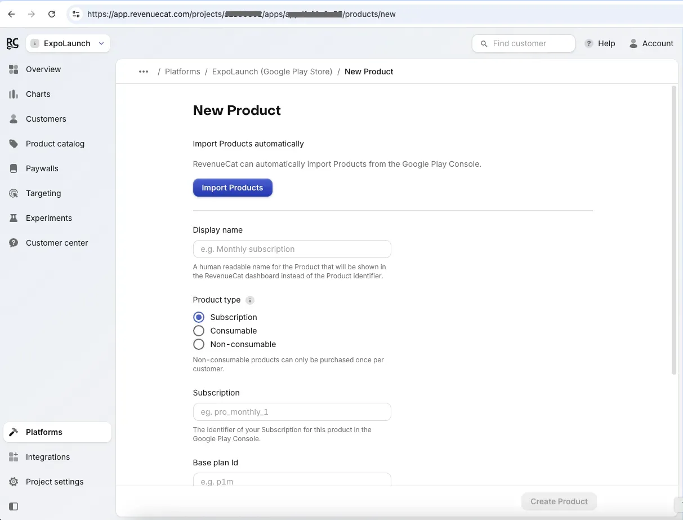683x520 pixels.
Task: Click the Customer center question icon
Action: coord(14,243)
